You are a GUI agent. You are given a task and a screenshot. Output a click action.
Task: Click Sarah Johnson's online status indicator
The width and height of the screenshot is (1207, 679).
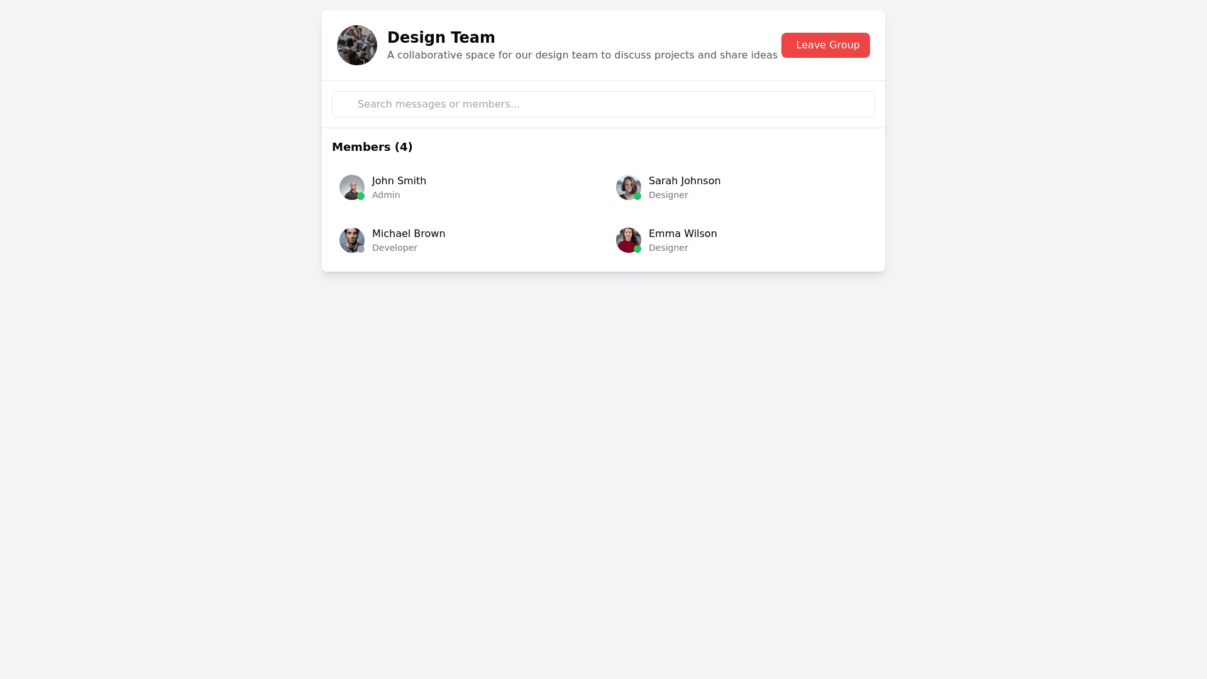coord(637,196)
